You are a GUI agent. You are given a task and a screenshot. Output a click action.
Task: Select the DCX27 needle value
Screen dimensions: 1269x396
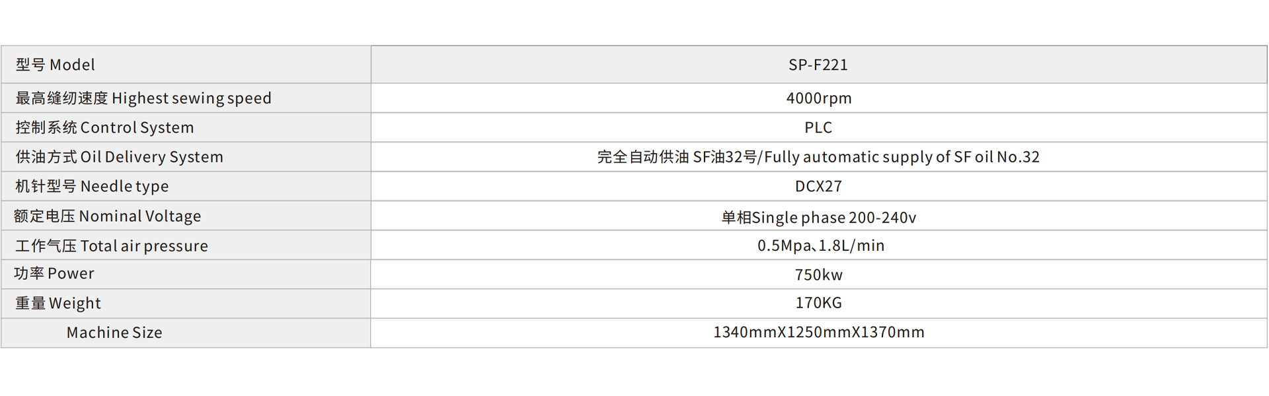pos(818,186)
